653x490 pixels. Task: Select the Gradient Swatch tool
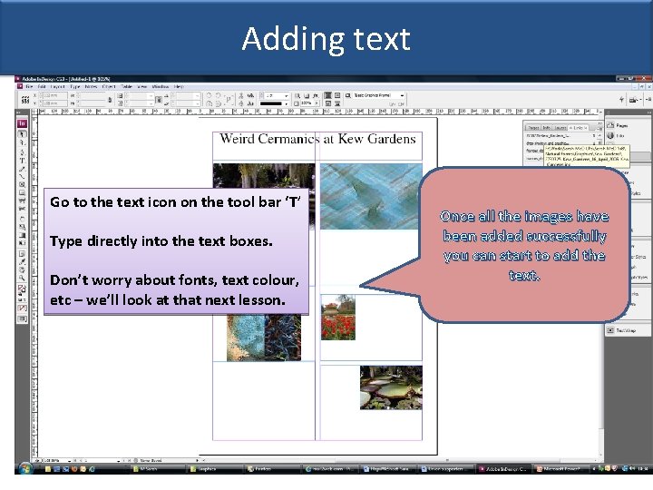(x=22, y=235)
